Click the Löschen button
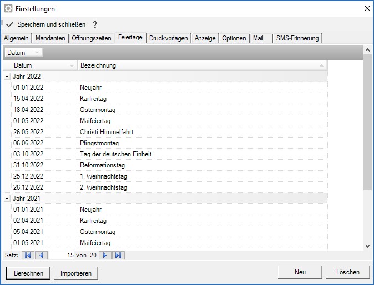The image size is (374, 285). pos(348,272)
